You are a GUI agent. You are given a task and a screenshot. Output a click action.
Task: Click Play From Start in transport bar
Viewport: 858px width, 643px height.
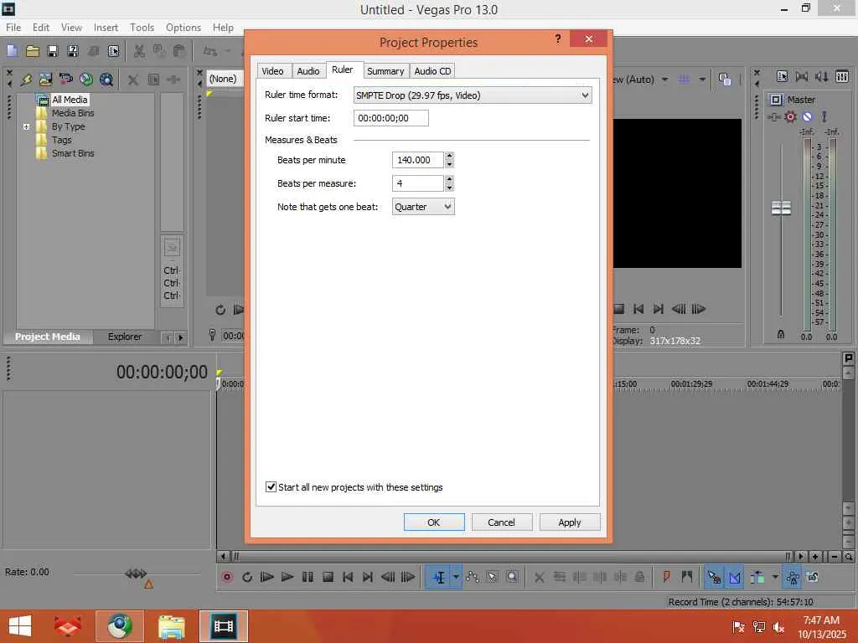coord(266,577)
